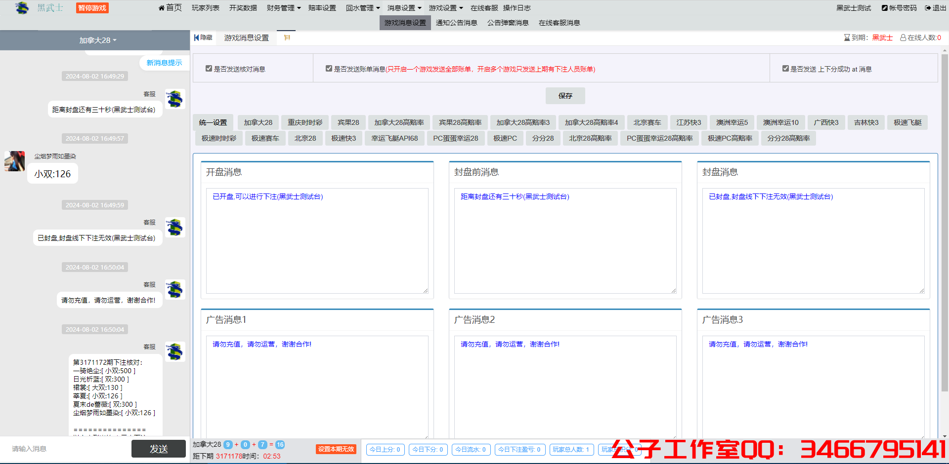The image size is (949, 464).
Task: Click 客服 avatar on 下注核对 message
Action: coord(175,351)
